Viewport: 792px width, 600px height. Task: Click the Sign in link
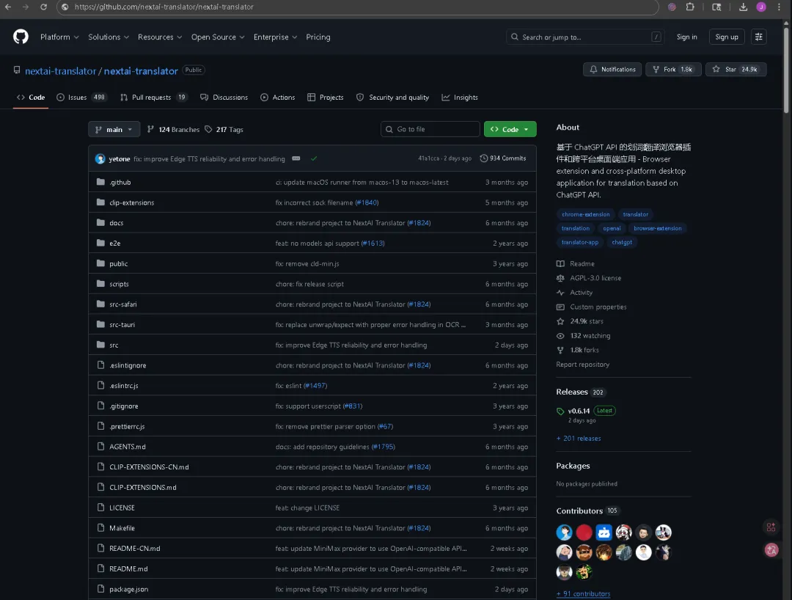pos(686,37)
